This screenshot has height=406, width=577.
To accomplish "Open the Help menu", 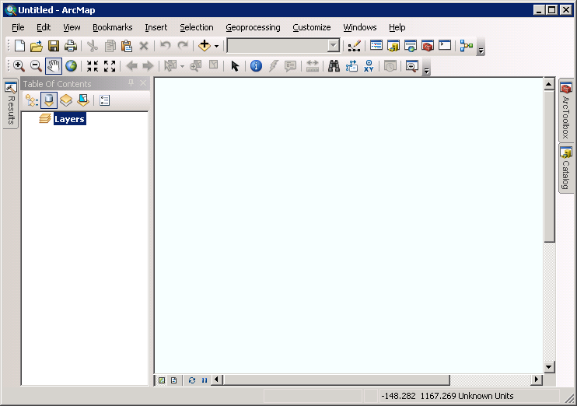I will pos(397,27).
